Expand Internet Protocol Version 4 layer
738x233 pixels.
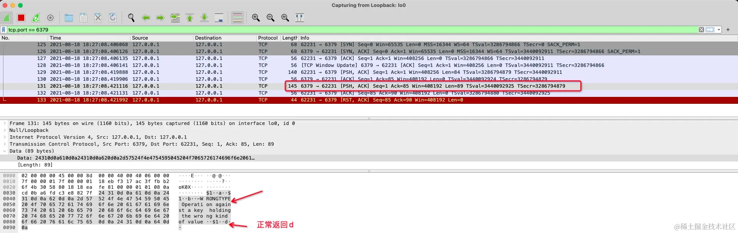tap(4, 137)
